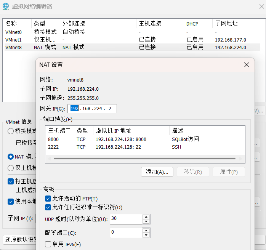Select the VMnet8 network row
The height and width of the screenshot is (250, 266).
click(x=132, y=47)
